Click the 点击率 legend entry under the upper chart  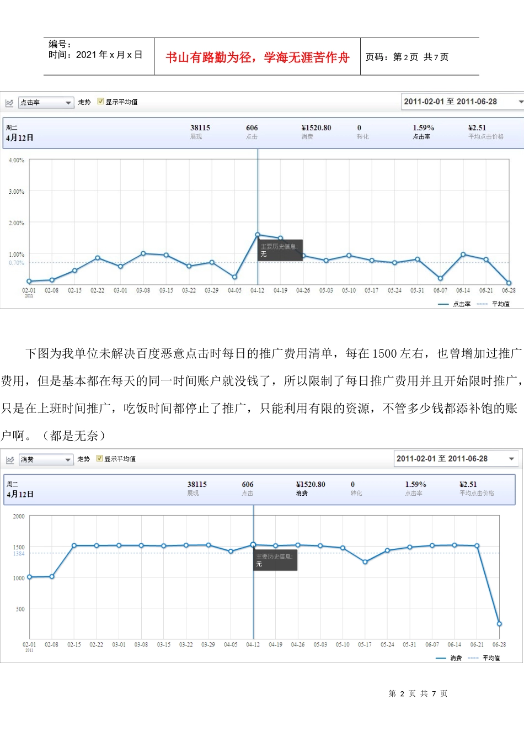454,304
